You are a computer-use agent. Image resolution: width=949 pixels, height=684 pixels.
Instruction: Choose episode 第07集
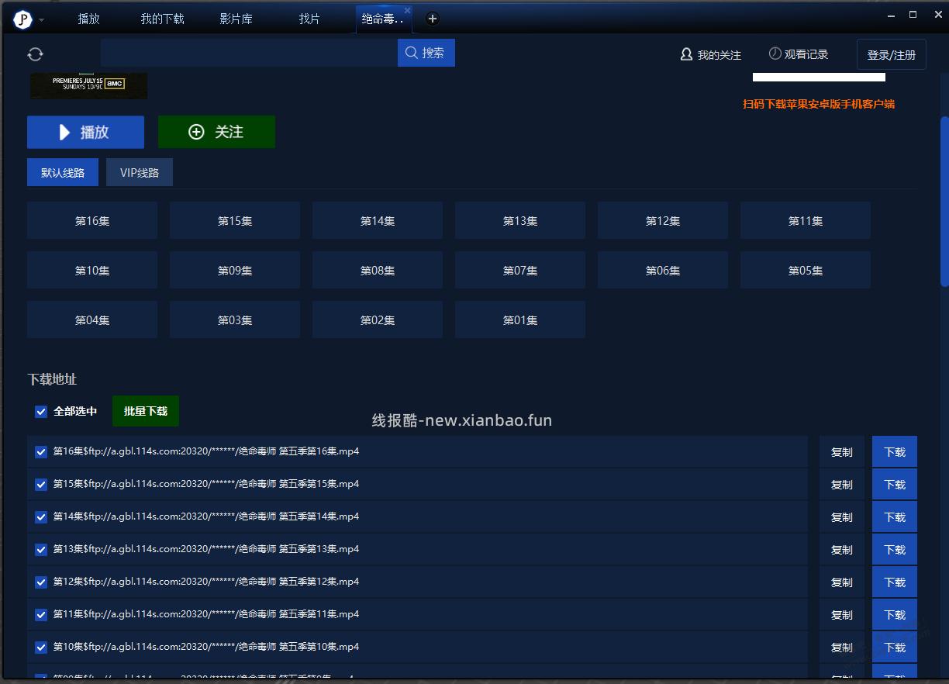520,271
